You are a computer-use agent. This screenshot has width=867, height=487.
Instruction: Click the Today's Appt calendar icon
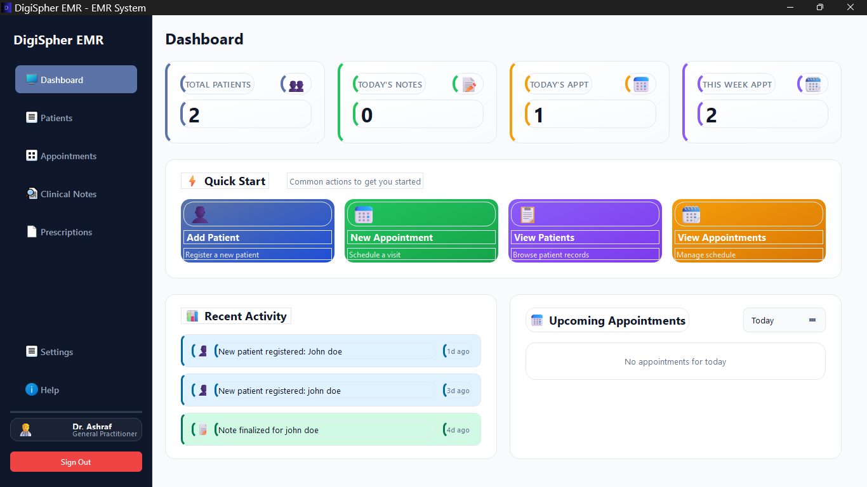[x=640, y=83]
